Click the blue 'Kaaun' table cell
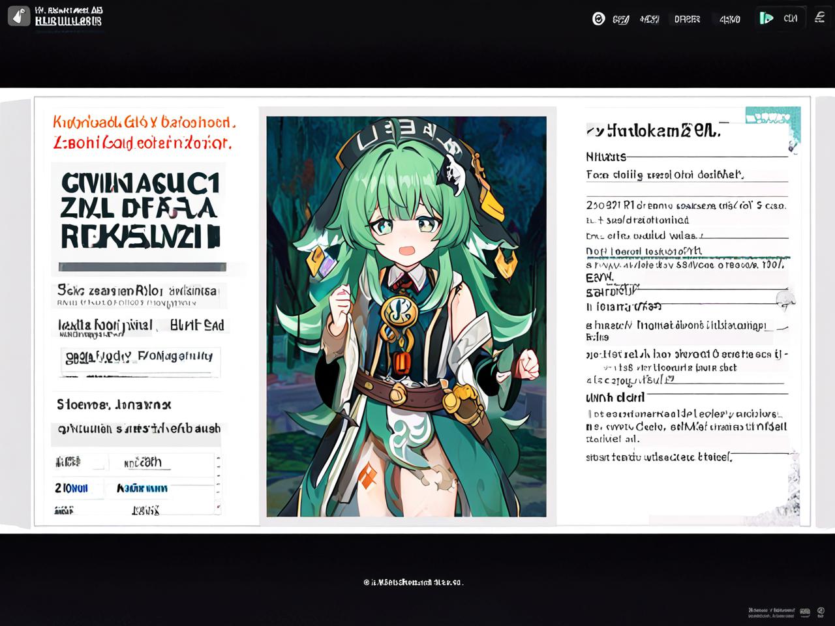This screenshot has width=835, height=626. click(x=142, y=488)
